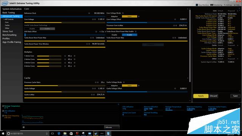Collapse the Core section in the summary panel
This screenshot has height=136, width=242.
237,11
